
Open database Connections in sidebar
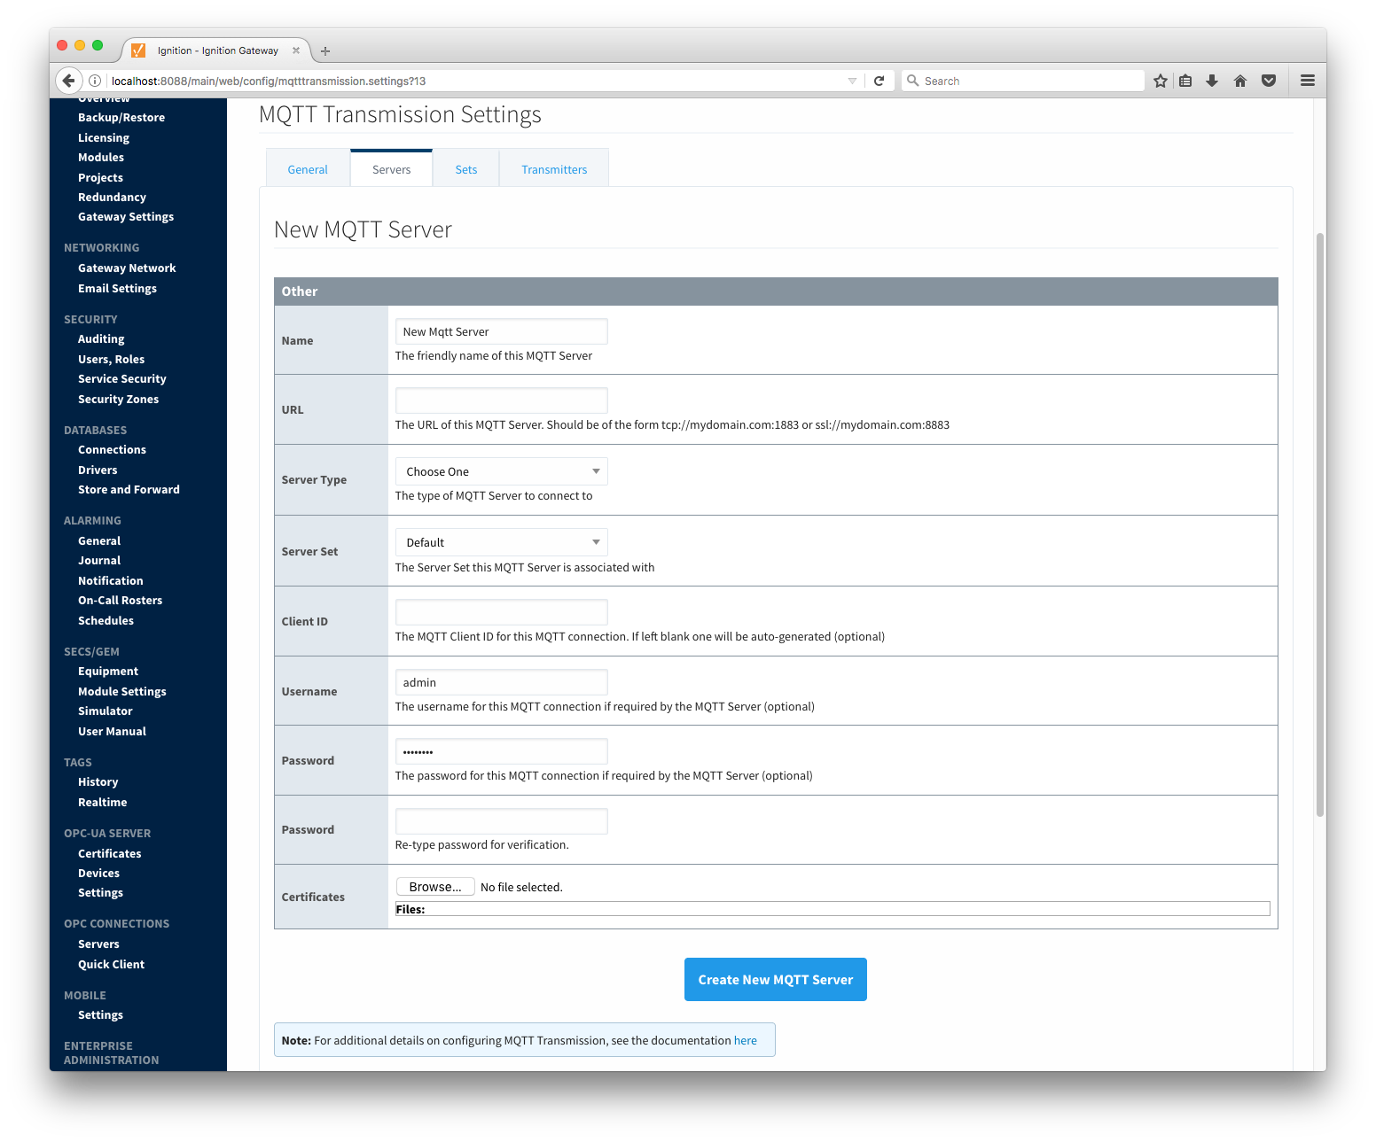click(x=112, y=449)
